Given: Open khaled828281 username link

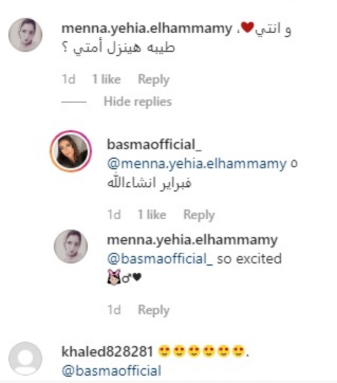Looking at the screenshot, I should [107, 352].
